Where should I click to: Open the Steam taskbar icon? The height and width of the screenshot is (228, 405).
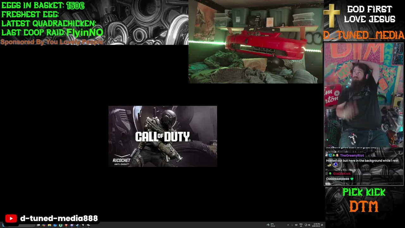pyautogui.click(x=77, y=225)
